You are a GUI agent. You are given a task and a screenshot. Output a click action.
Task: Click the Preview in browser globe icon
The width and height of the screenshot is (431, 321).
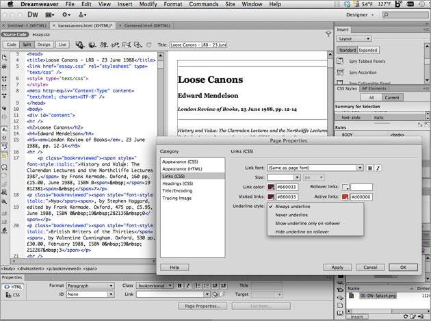(92, 44)
